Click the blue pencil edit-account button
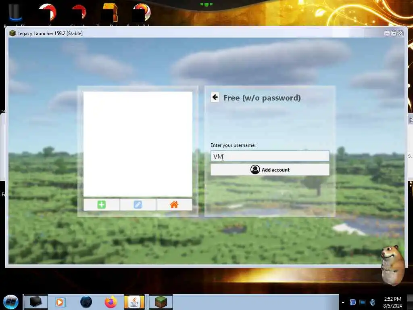 click(x=138, y=205)
